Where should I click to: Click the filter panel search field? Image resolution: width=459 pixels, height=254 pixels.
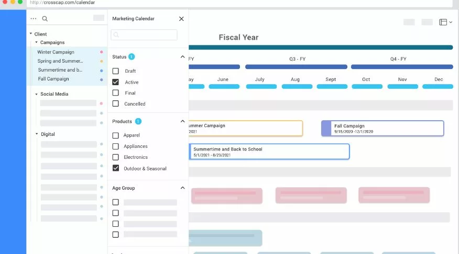[x=144, y=34]
